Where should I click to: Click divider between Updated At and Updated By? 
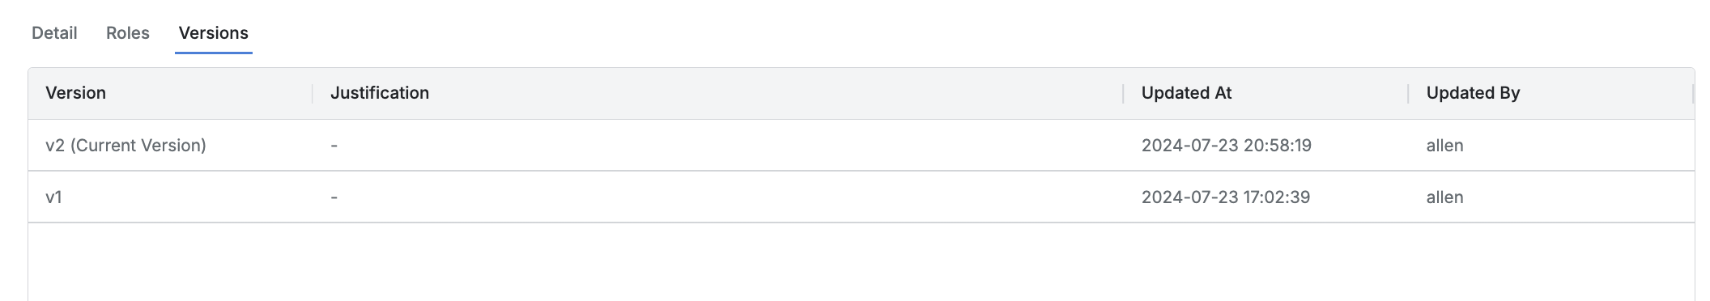click(1409, 94)
